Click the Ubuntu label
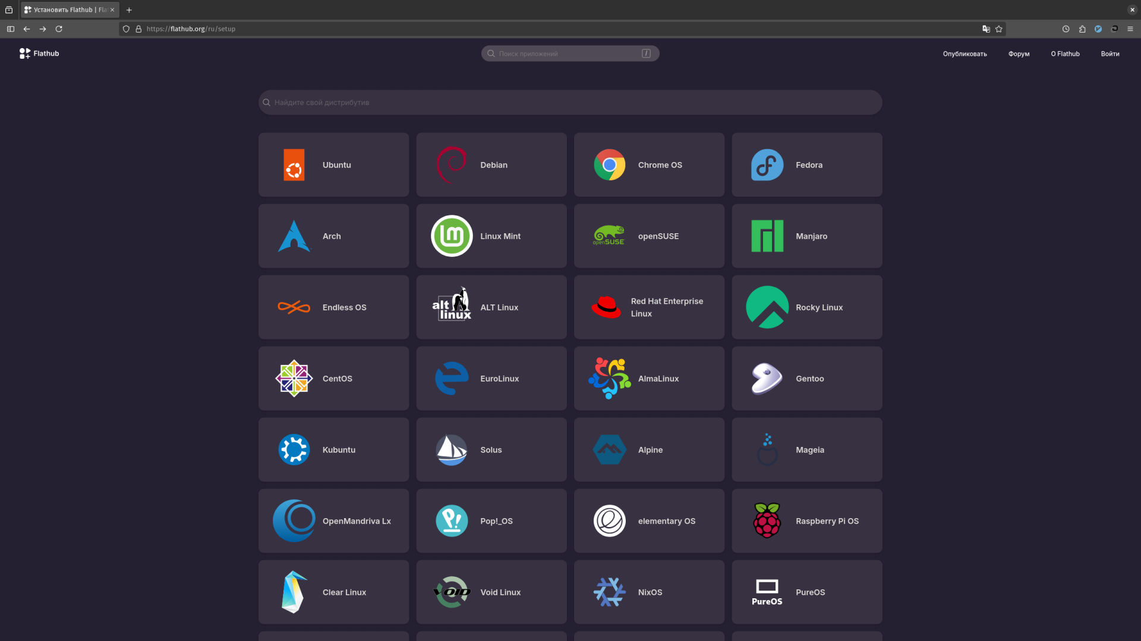This screenshot has width=1141, height=641. tap(337, 165)
